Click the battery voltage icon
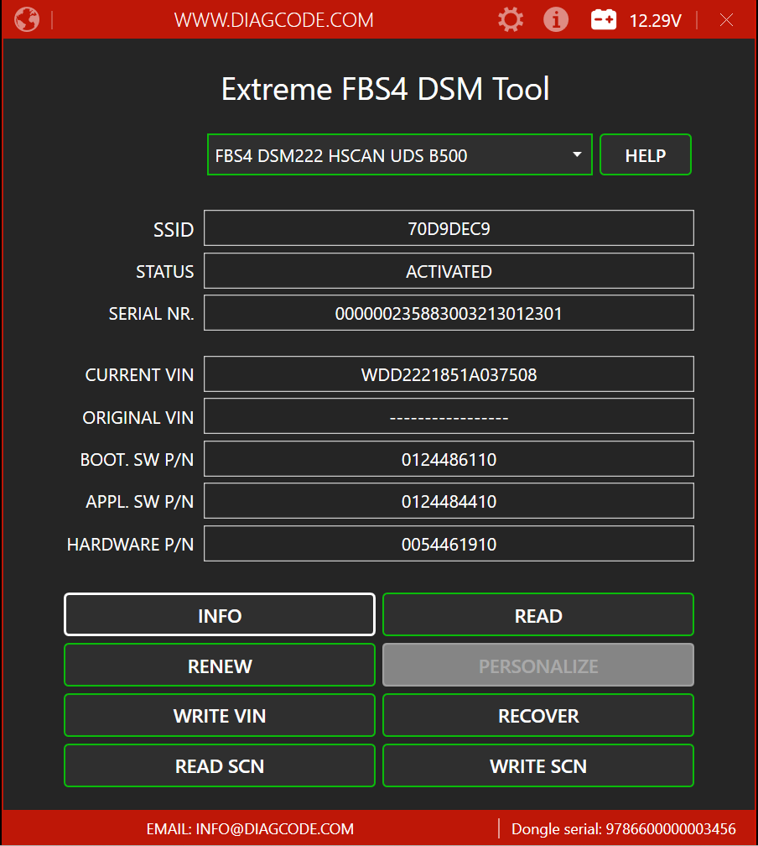The image size is (758, 846). point(604,19)
